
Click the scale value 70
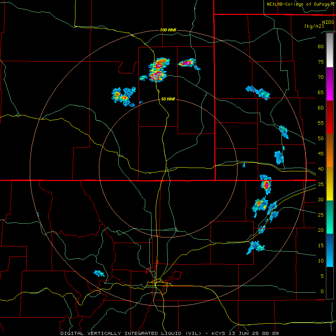321,77
